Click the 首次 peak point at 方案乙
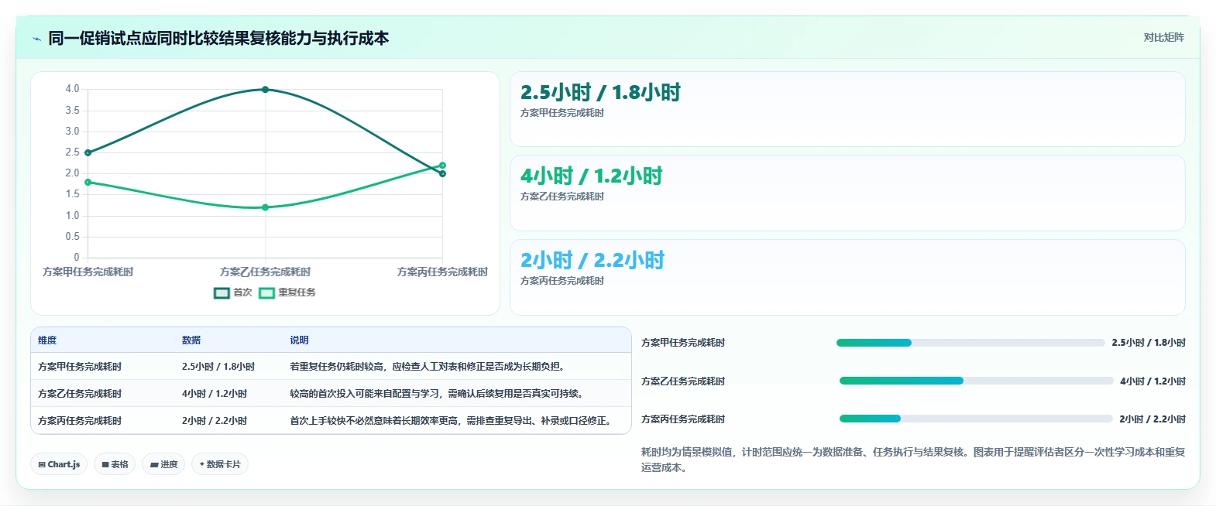This screenshot has width=1216, height=506. (265, 90)
